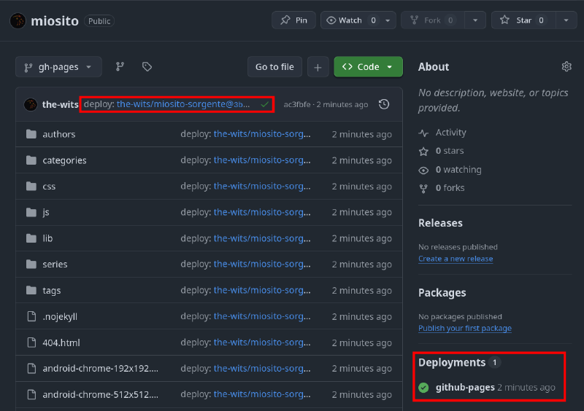Image resolution: width=584 pixels, height=411 pixels.
Task: Click Publish your first package link
Action: click(464, 328)
